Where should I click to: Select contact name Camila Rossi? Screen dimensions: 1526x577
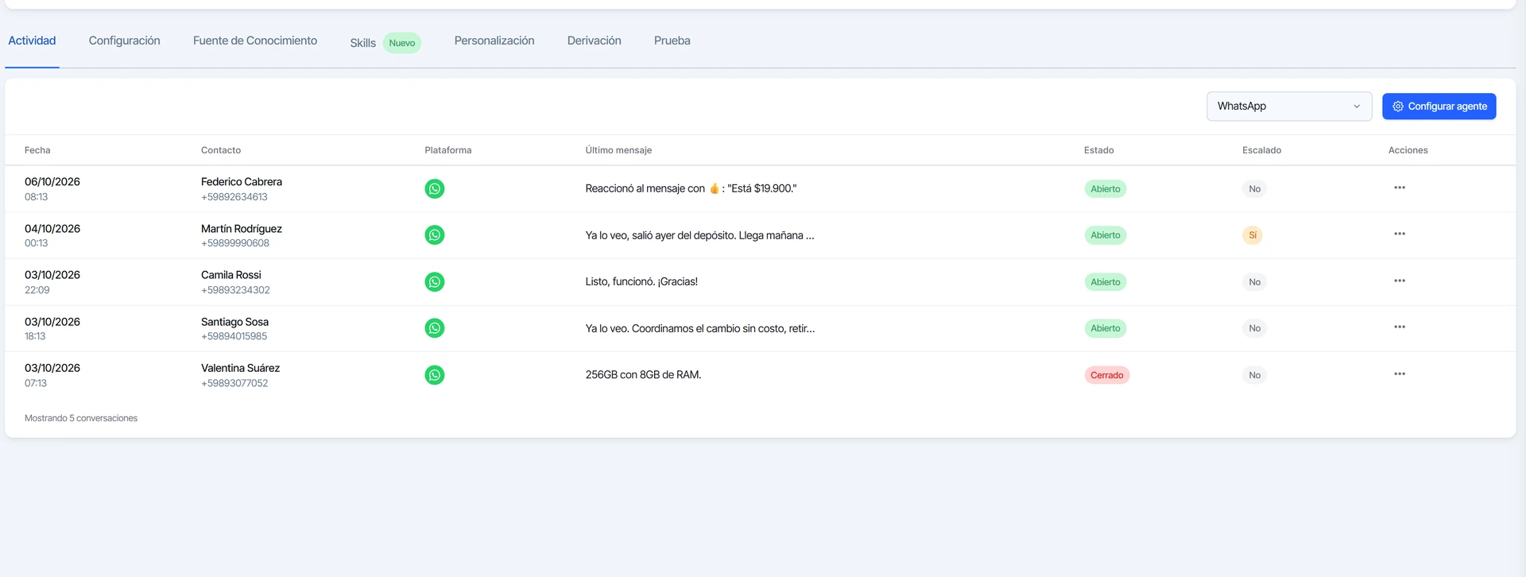231,275
